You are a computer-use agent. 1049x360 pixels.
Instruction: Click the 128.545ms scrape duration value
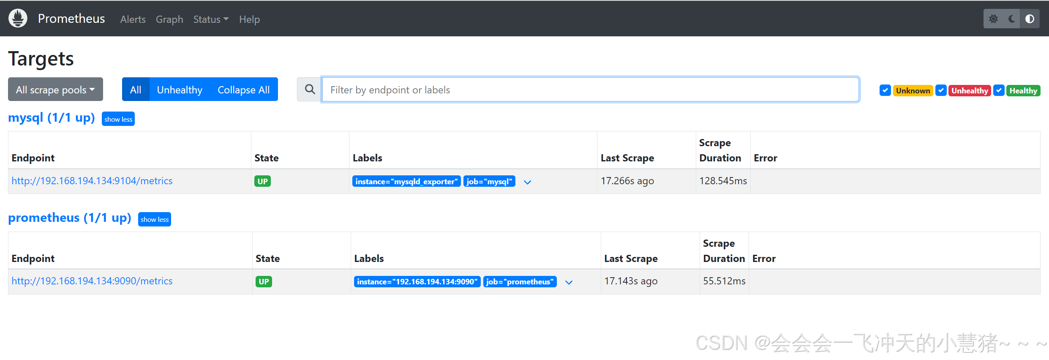point(723,181)
